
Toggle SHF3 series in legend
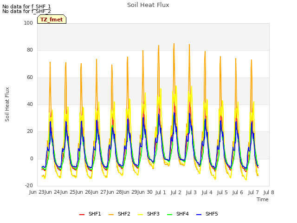pyautogui.click(x=148, y=214)
